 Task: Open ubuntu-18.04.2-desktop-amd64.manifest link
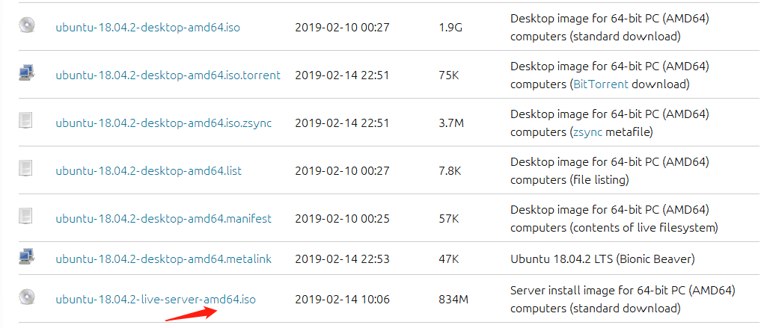click(x=164, y=219)
